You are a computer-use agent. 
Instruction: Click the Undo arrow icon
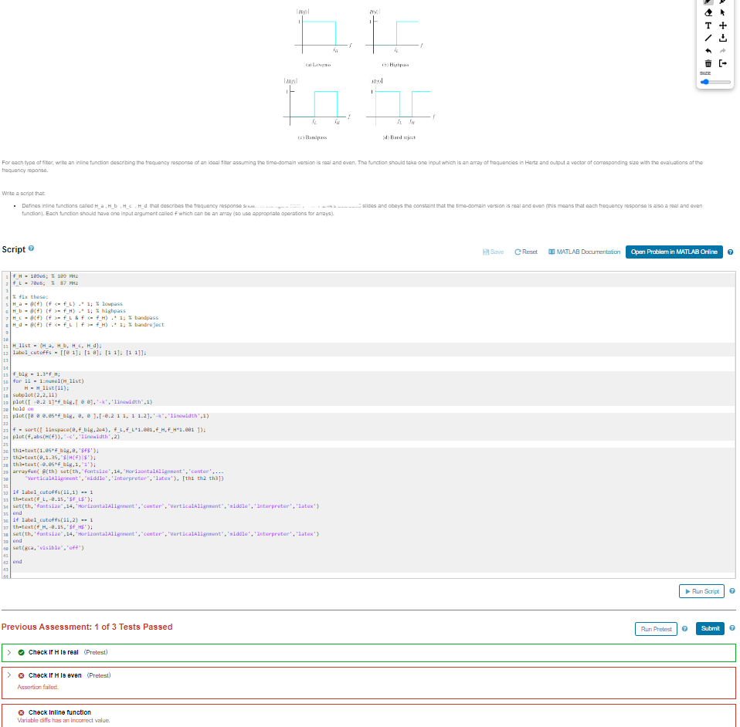708,50
